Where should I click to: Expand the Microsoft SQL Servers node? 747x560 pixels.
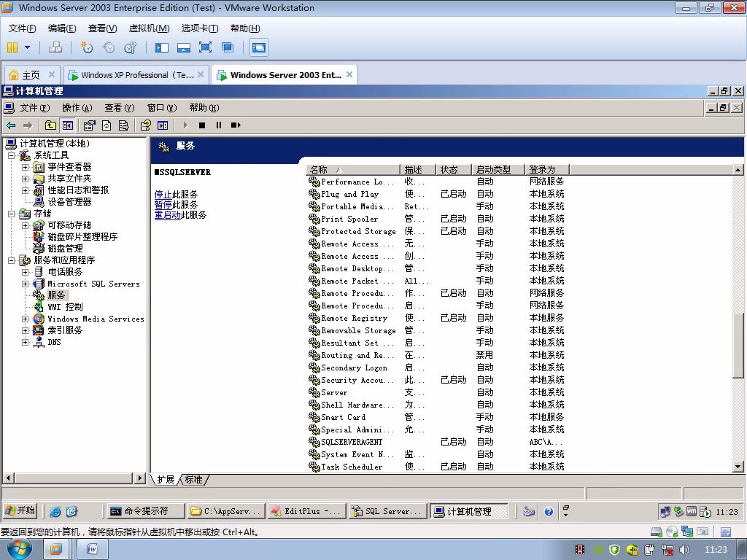pyautogui.click(x=25, y=284)
